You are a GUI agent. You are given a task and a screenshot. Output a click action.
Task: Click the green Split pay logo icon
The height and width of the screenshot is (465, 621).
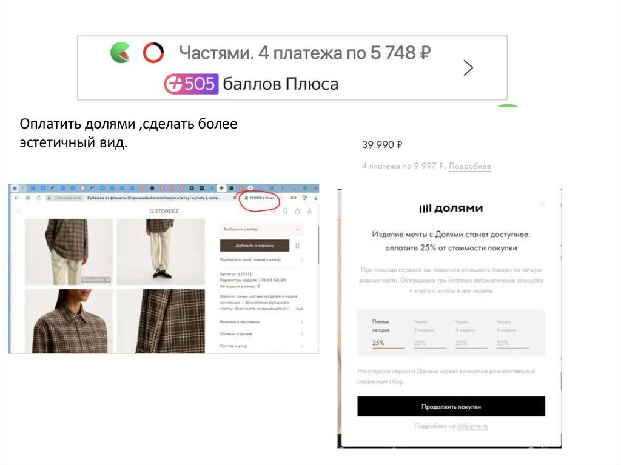120,53
